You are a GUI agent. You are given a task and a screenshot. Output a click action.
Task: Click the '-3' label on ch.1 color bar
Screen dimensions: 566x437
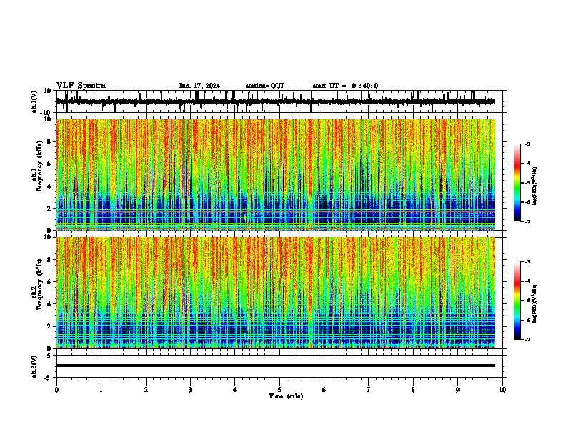point(527,144)
